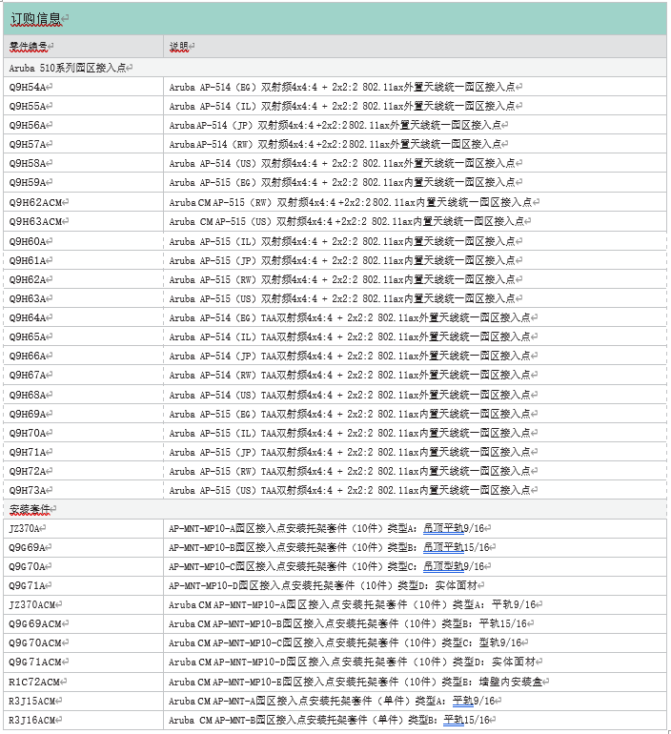671x734 pixels.
Task: Click the Aruba CM AP-MNT-B 单件 description
Action: coord(329,720)
